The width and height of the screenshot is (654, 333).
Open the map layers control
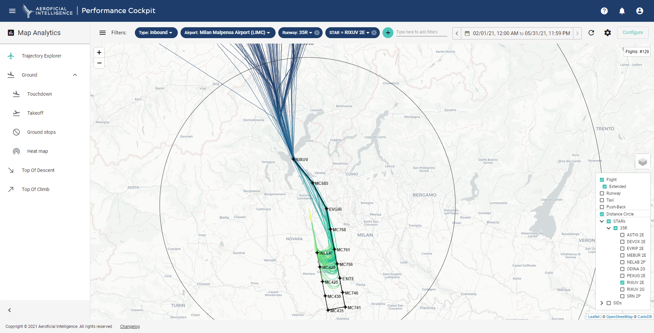coord(643,162)
